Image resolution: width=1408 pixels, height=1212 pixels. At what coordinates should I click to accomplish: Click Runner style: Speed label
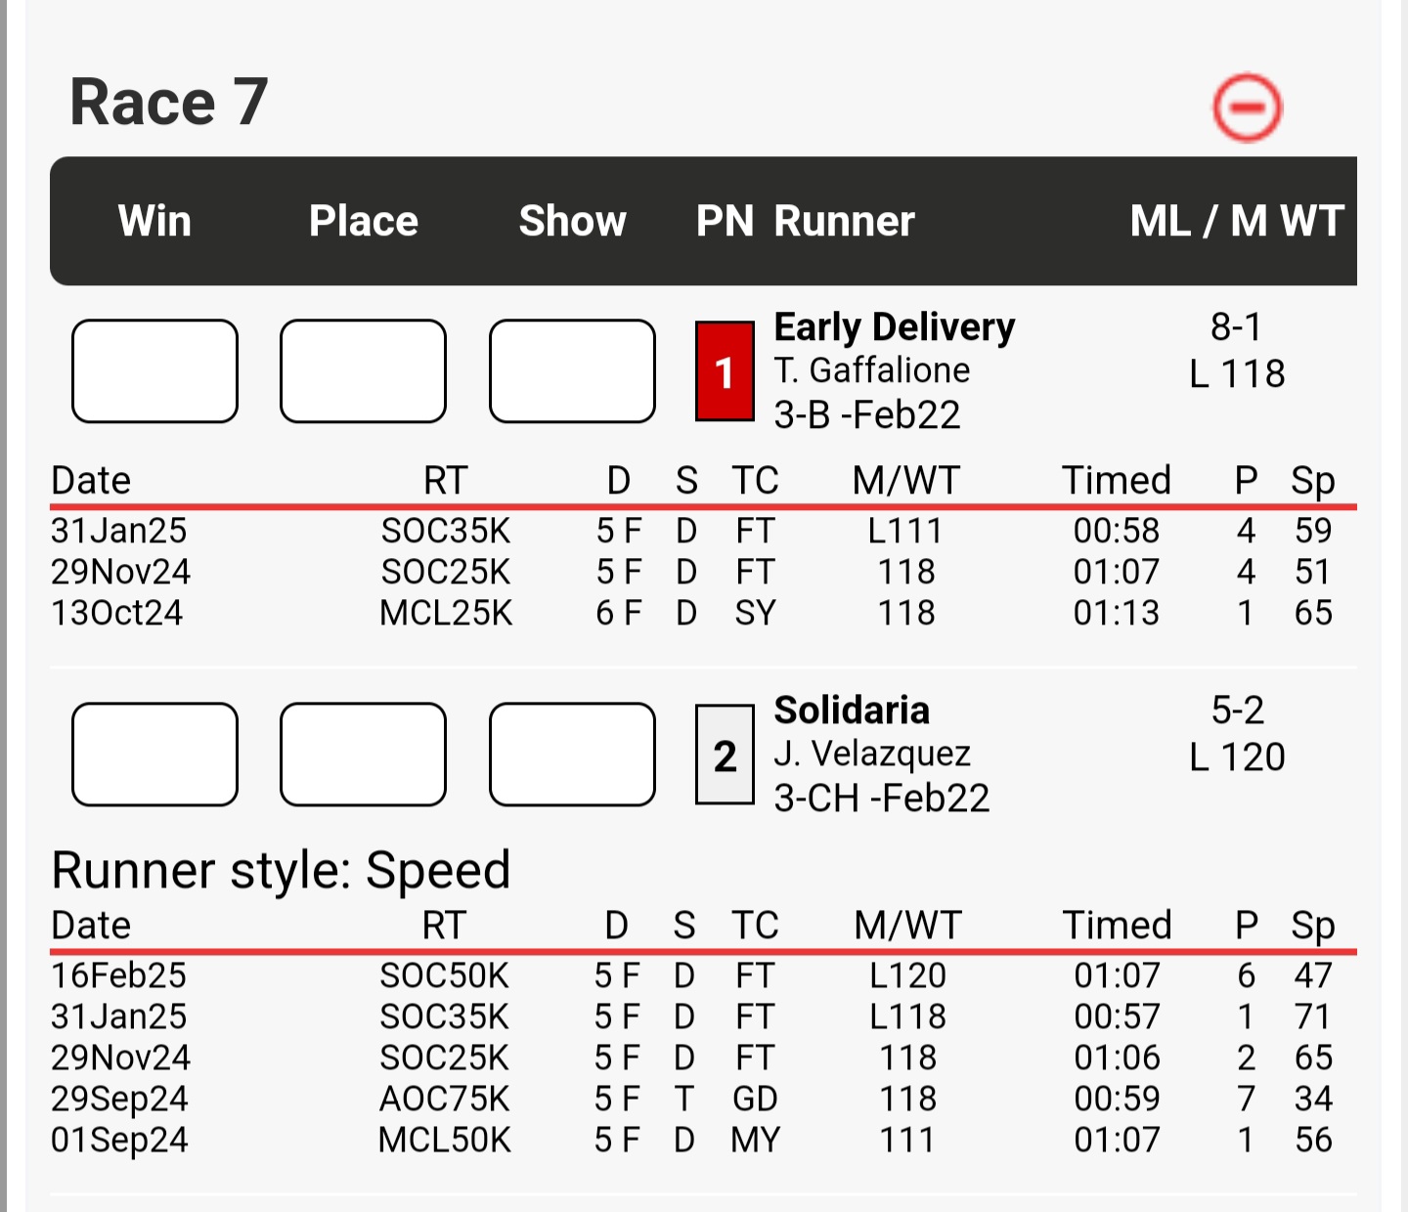(x=281, y=870)
